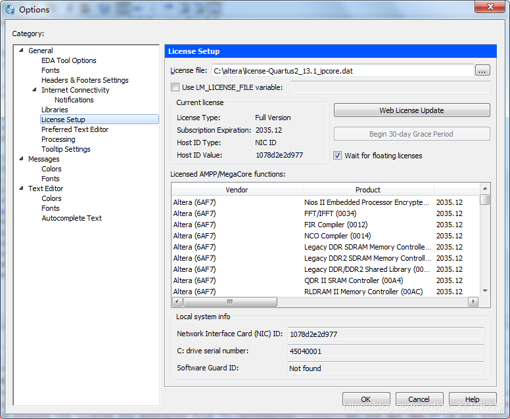Click the Vendor column header

click(237, 190)
